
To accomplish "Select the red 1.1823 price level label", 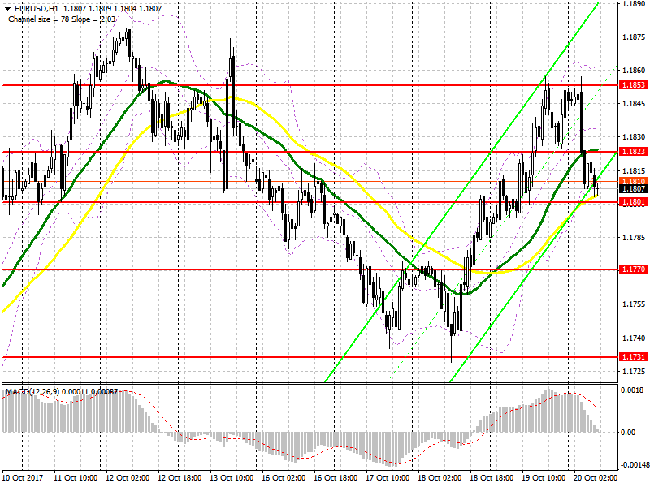I will pos(634,152).
